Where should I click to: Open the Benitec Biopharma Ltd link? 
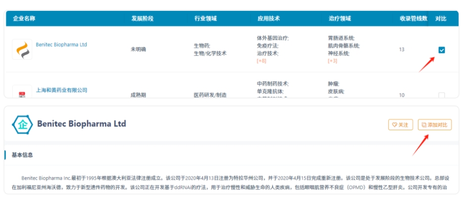pos(61,45)
